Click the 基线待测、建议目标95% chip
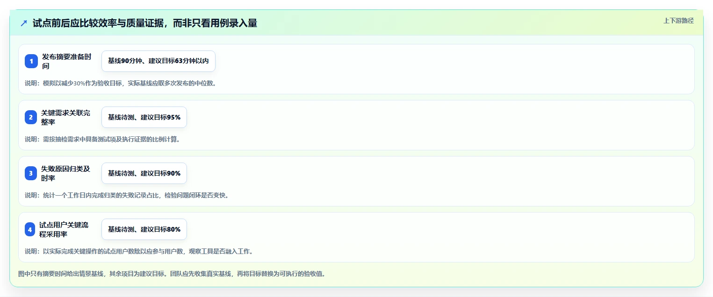Screen dimensions: 713x297 point(144,117)
